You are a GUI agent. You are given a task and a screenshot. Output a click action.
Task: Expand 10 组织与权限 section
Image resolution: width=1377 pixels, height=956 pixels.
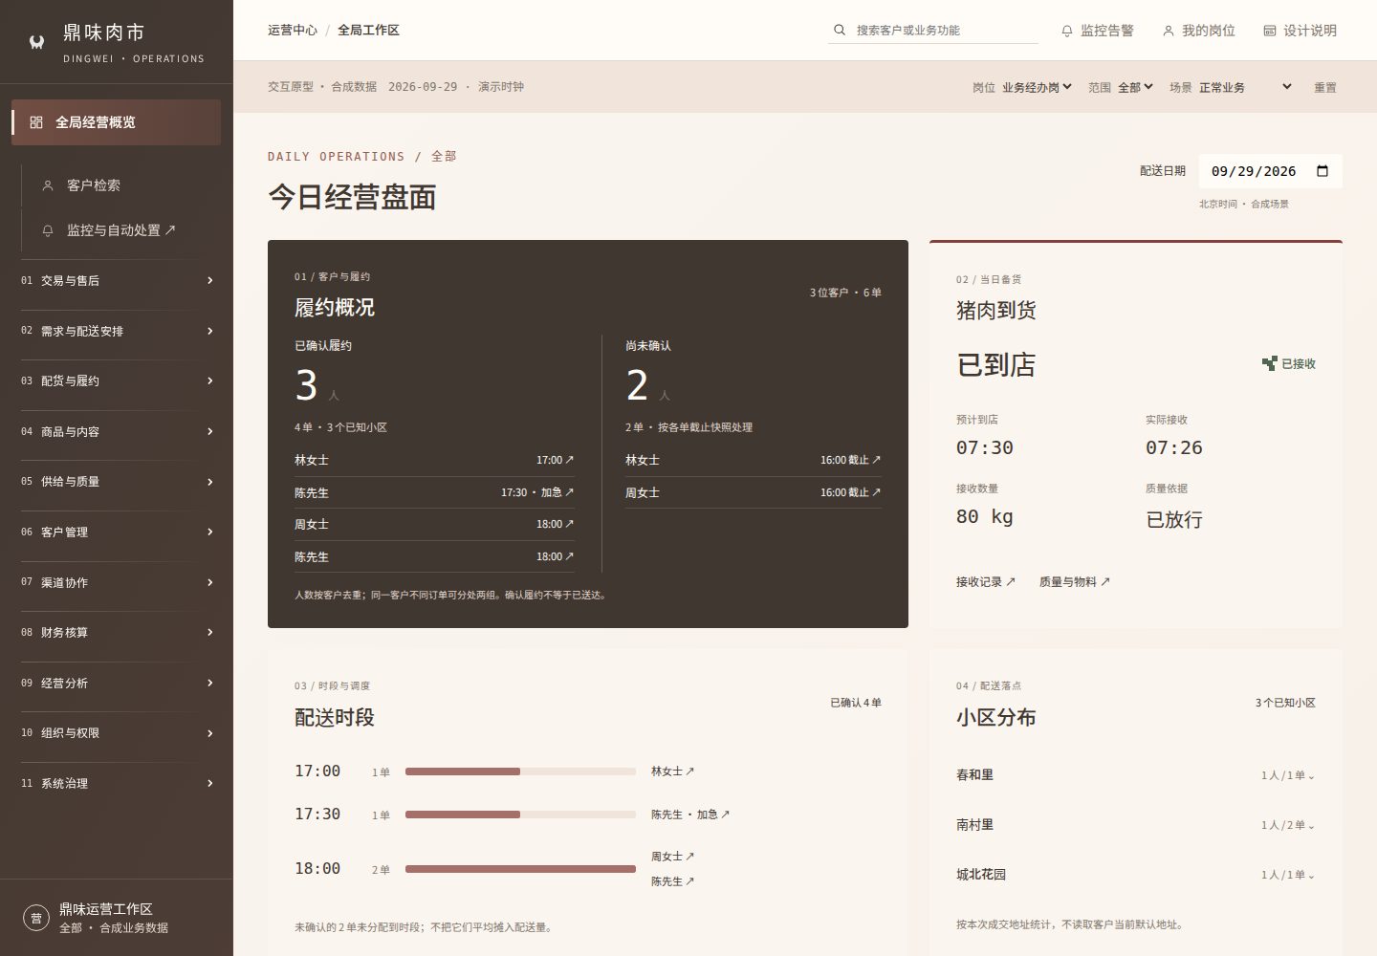click(117, 733)
